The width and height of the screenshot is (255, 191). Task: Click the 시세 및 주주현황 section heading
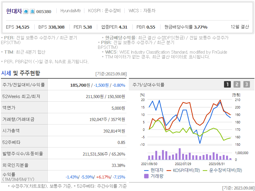coord(21,73)
